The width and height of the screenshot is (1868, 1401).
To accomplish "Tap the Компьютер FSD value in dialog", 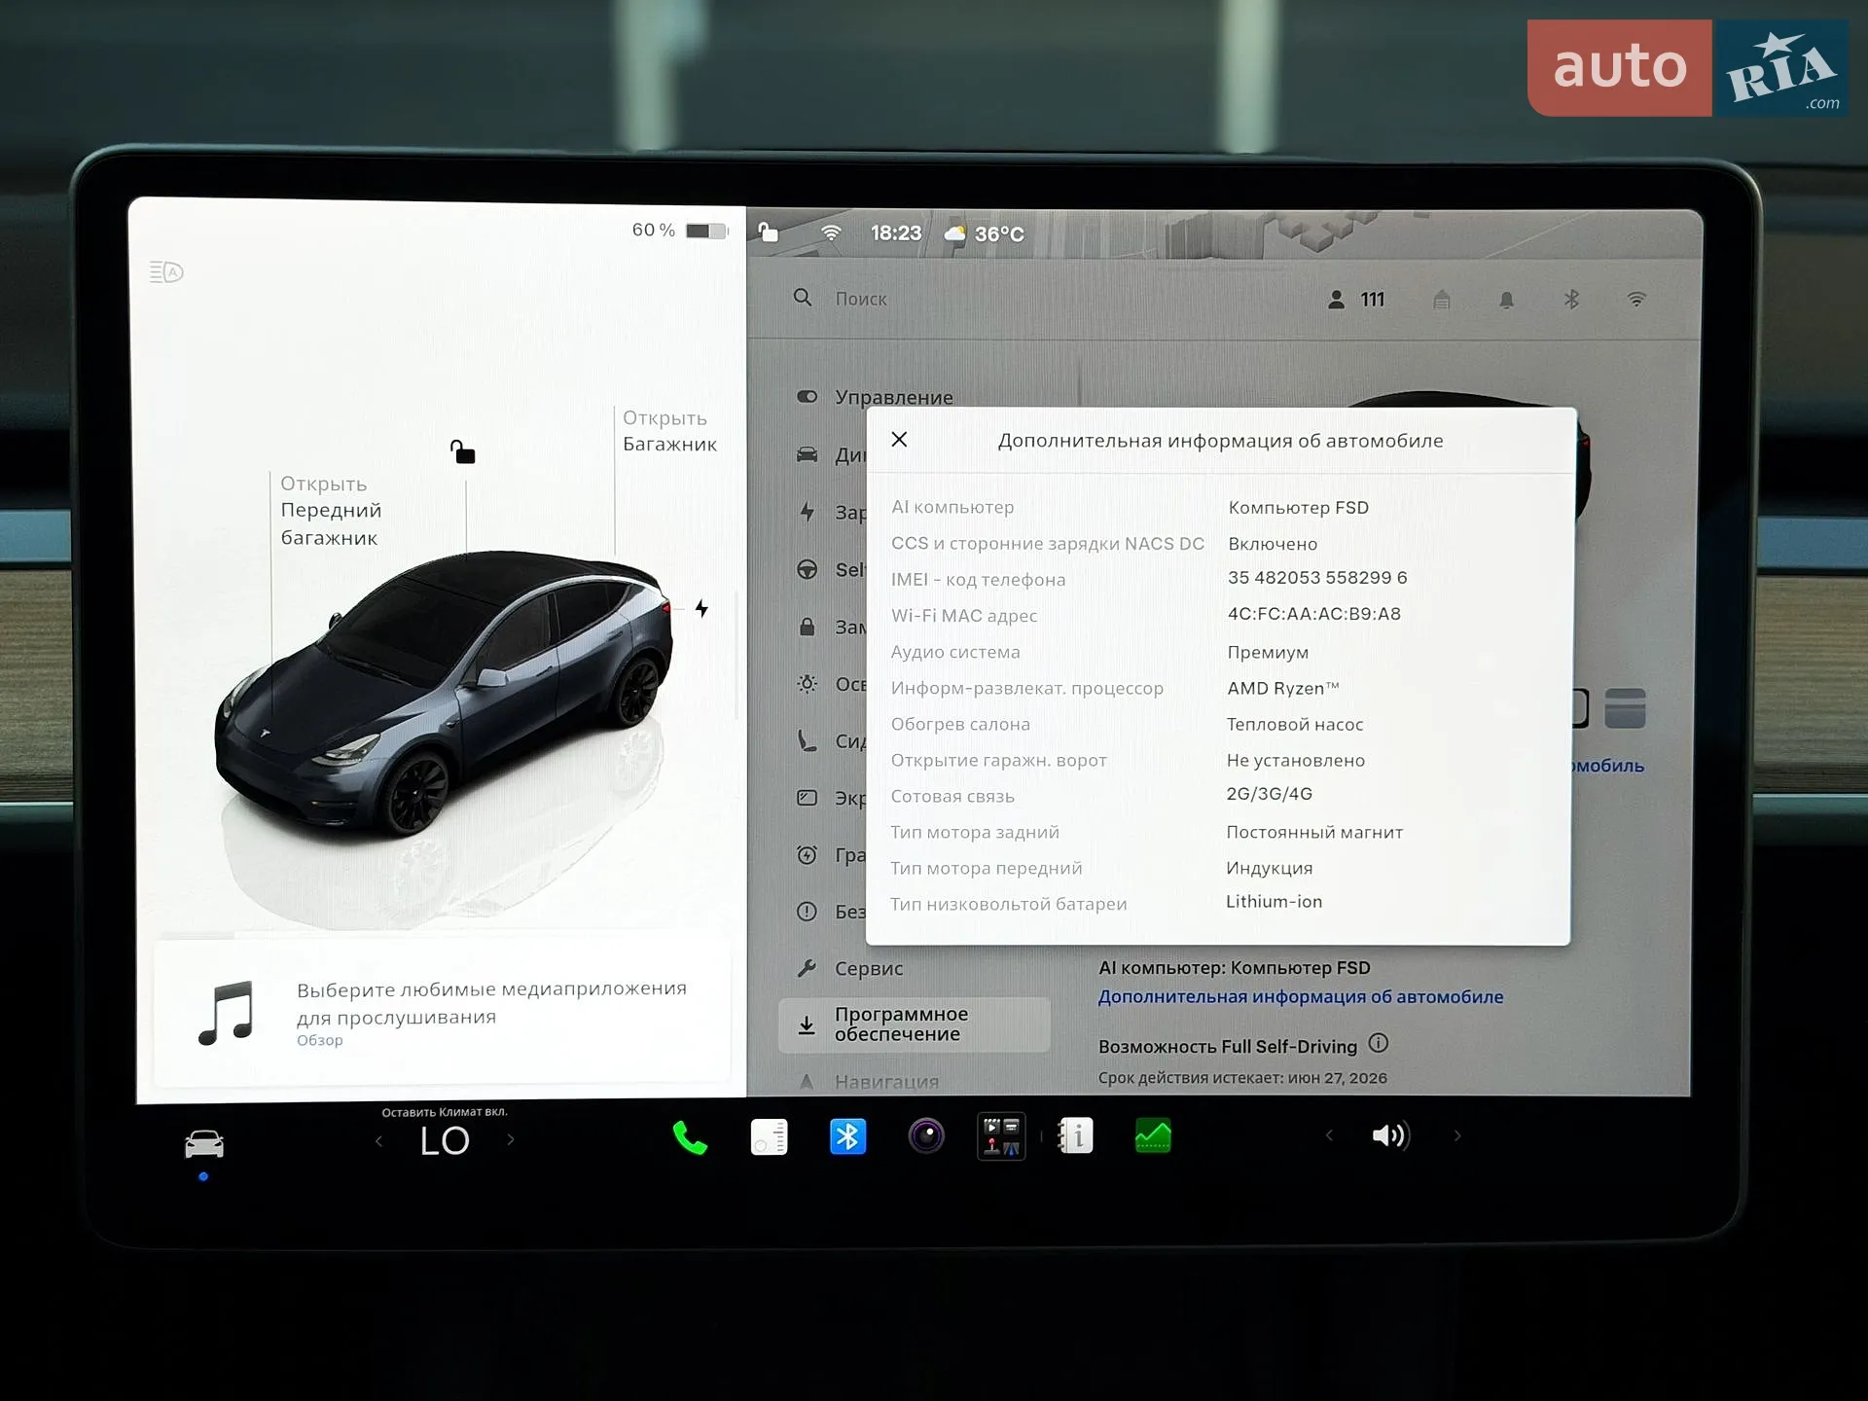I will point(1299,508).
